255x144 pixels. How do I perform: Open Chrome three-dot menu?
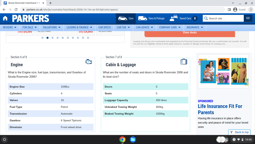[251, 10]
